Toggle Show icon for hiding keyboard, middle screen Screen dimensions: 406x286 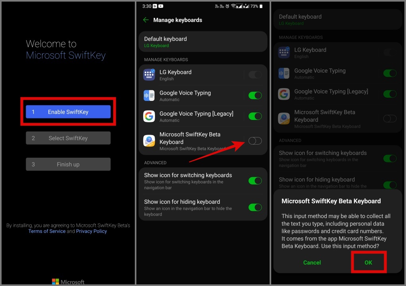point(255,207)
